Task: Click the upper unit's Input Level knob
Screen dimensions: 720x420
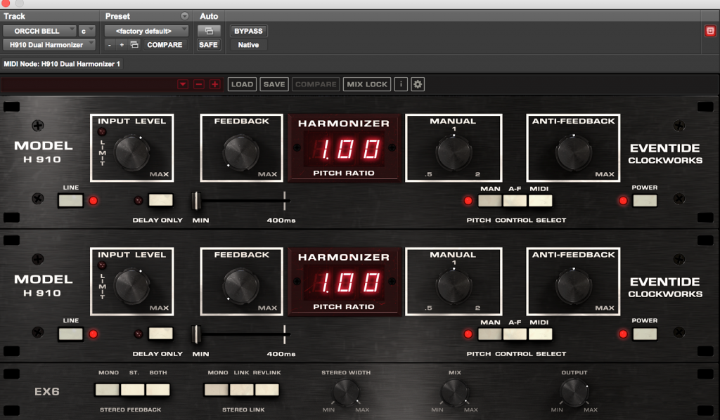Action: click(x=132, y=152)
